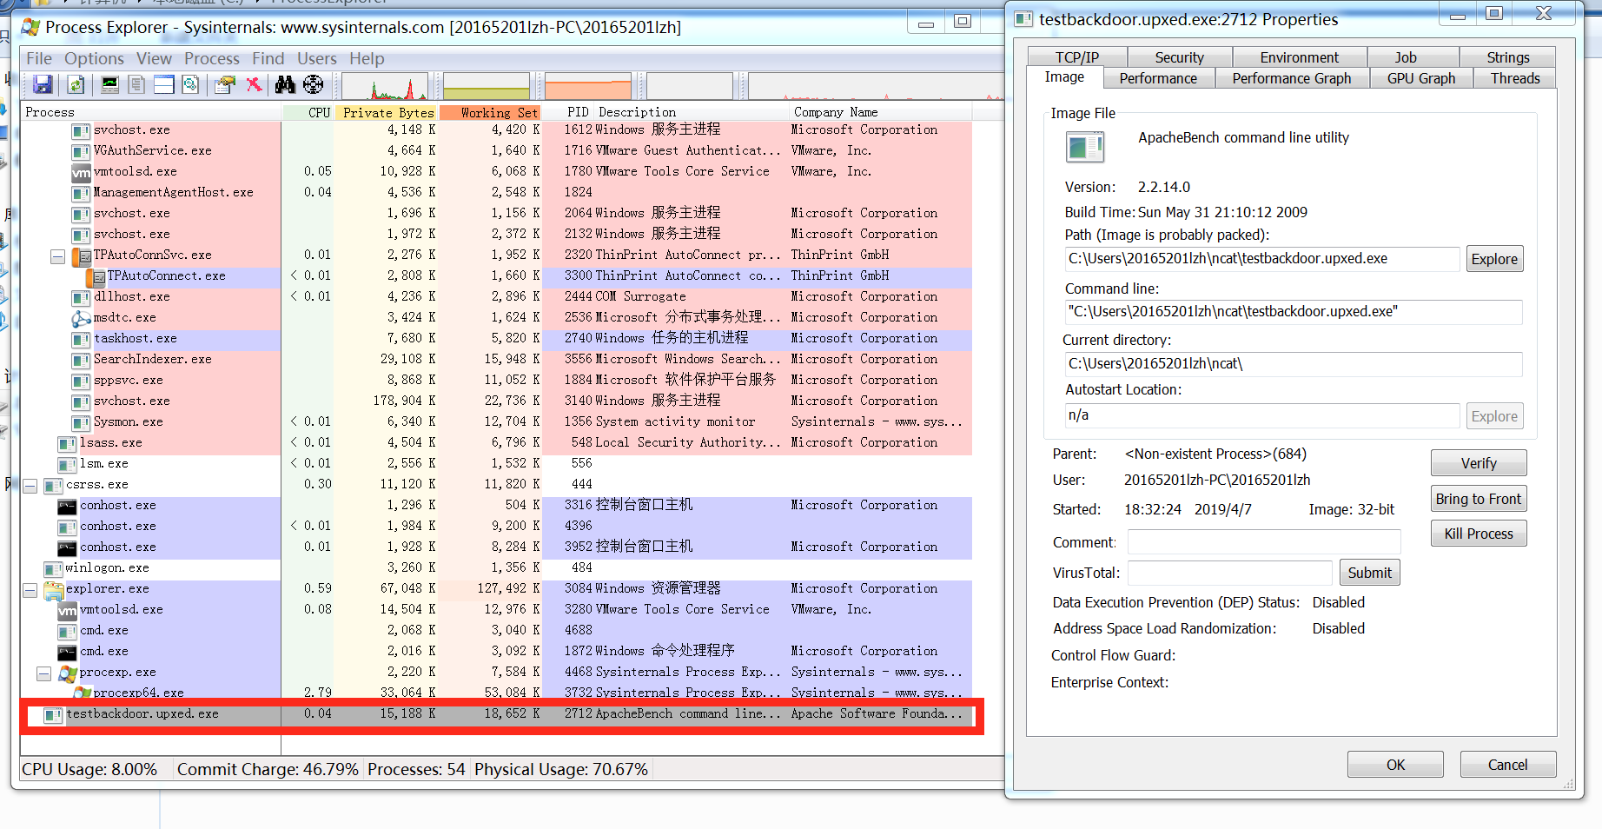Click the Kill Process button in Properties

1479,534
